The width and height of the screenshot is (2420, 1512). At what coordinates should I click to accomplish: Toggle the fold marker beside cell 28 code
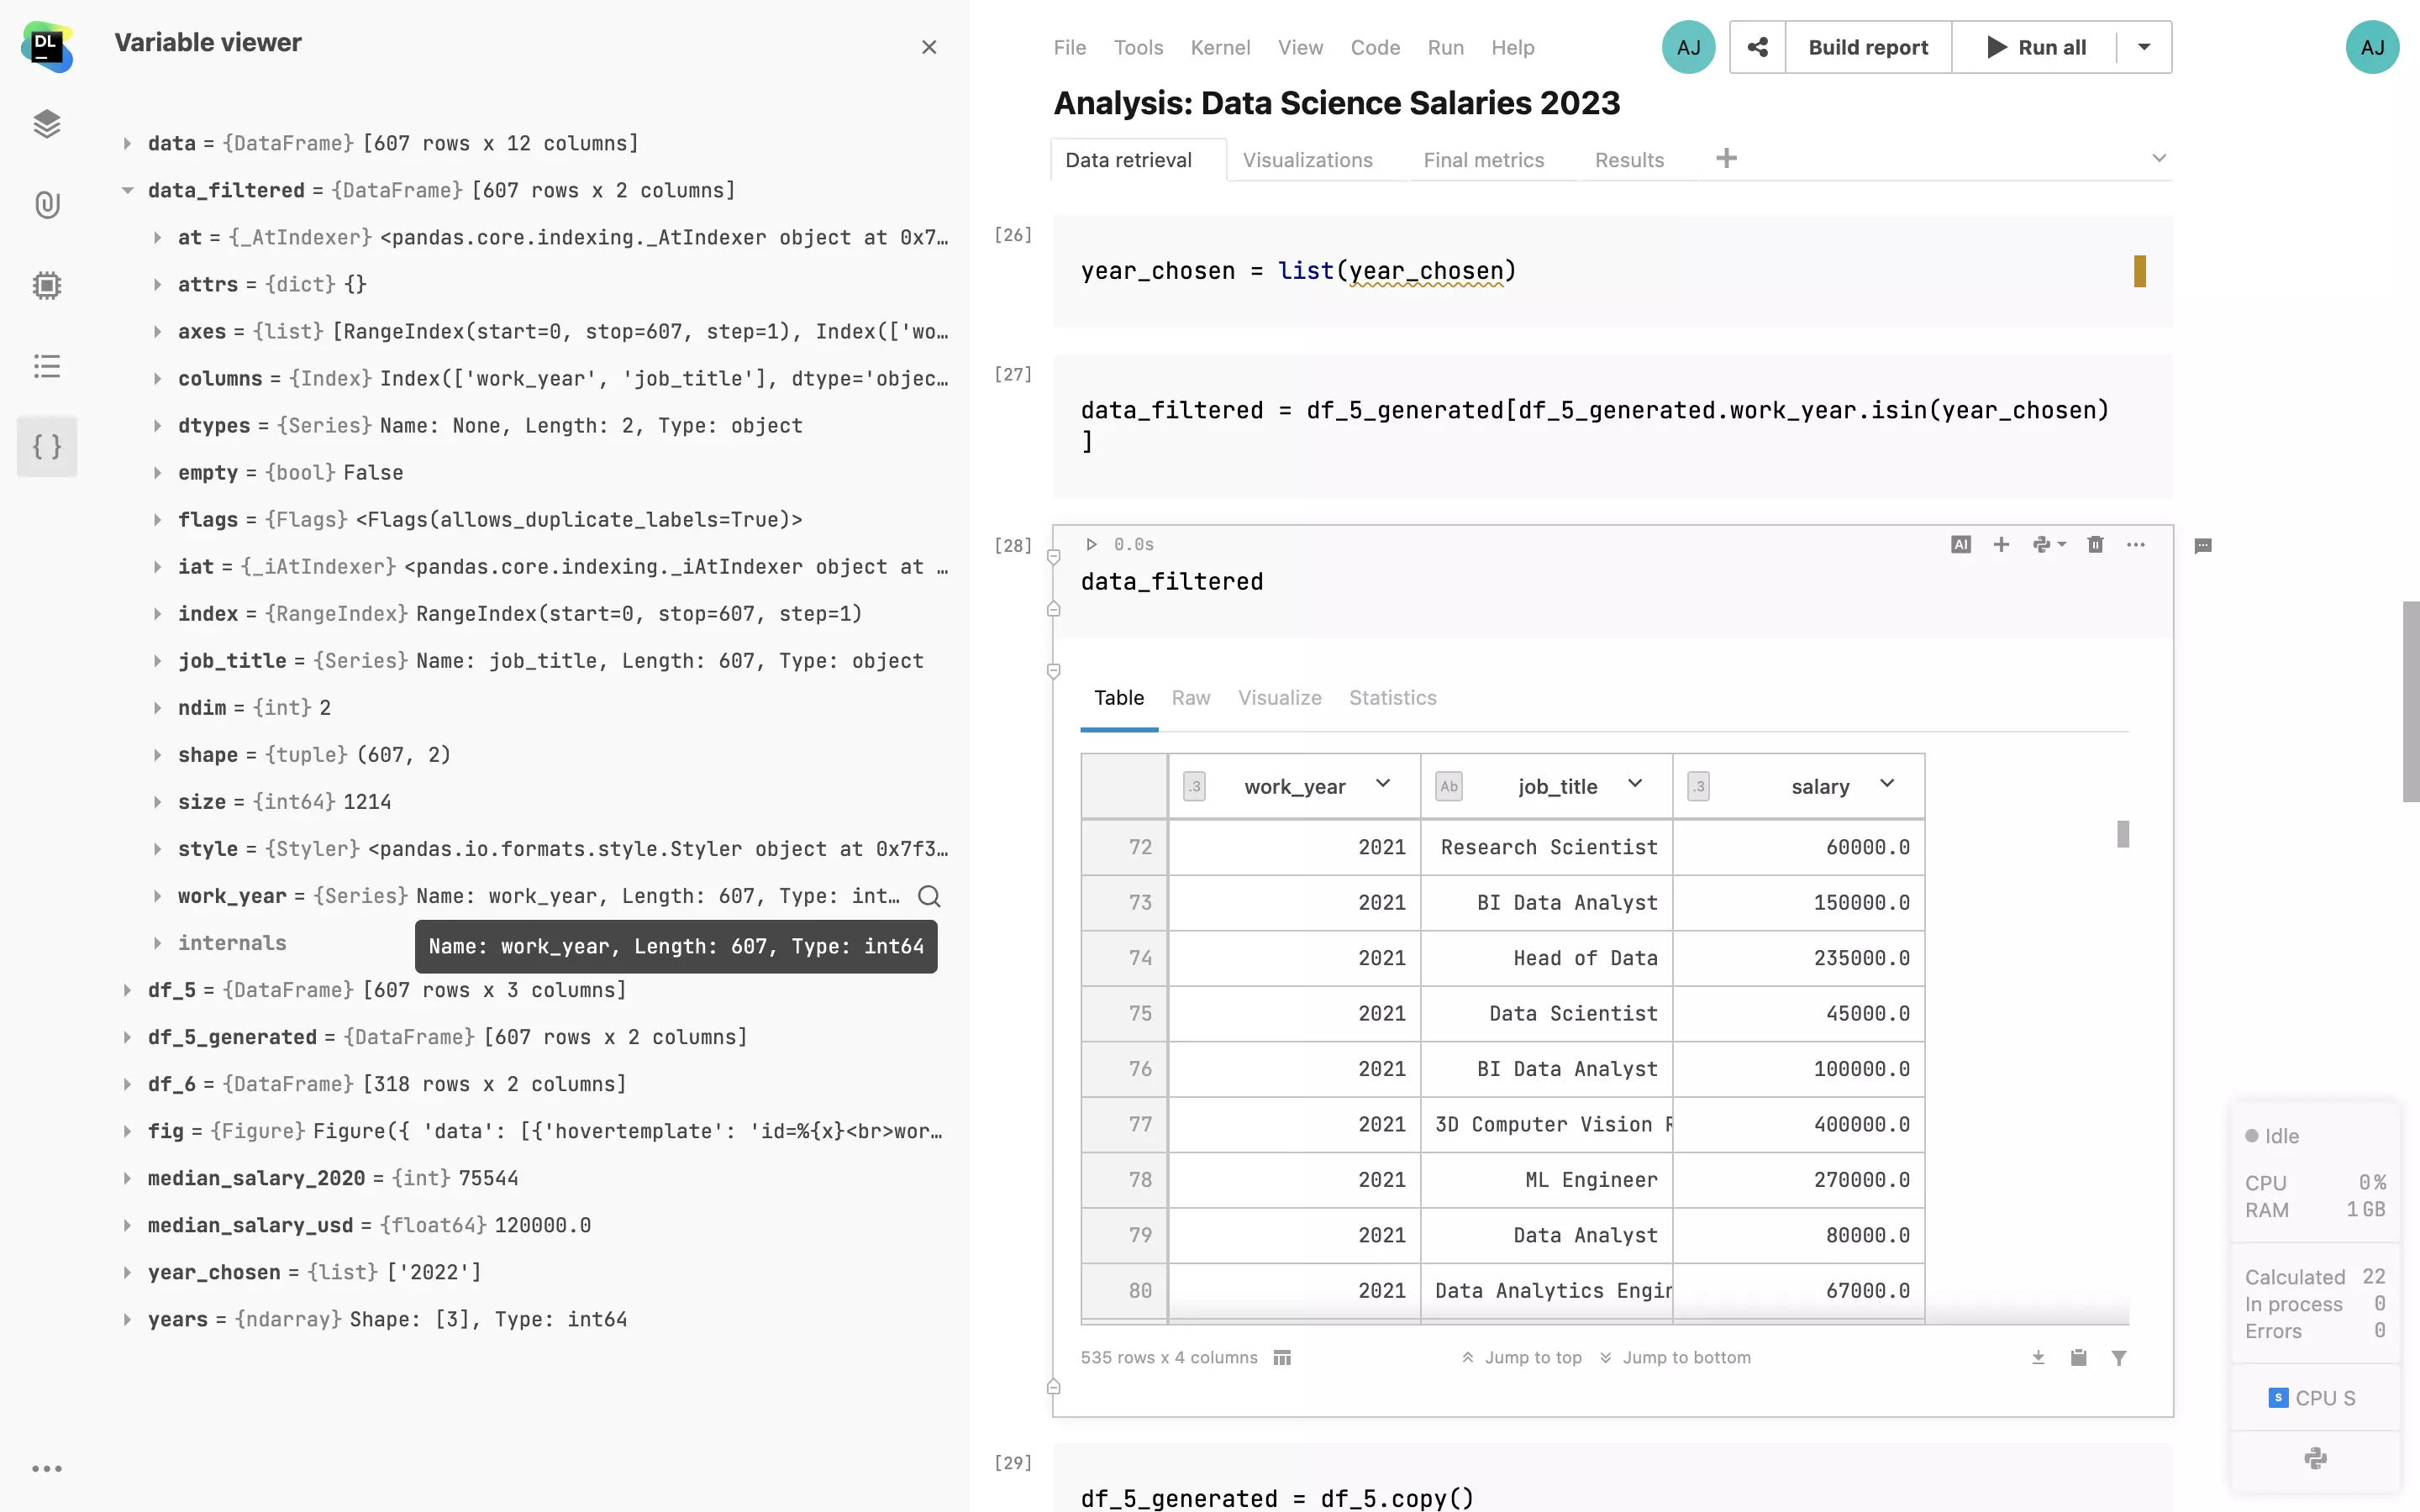point(1053,557)
